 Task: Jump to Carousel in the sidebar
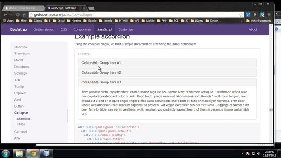pos(21,132)
